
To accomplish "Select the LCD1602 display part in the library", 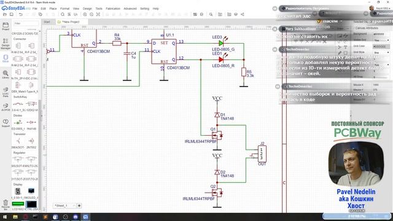I will pos(18,206).
